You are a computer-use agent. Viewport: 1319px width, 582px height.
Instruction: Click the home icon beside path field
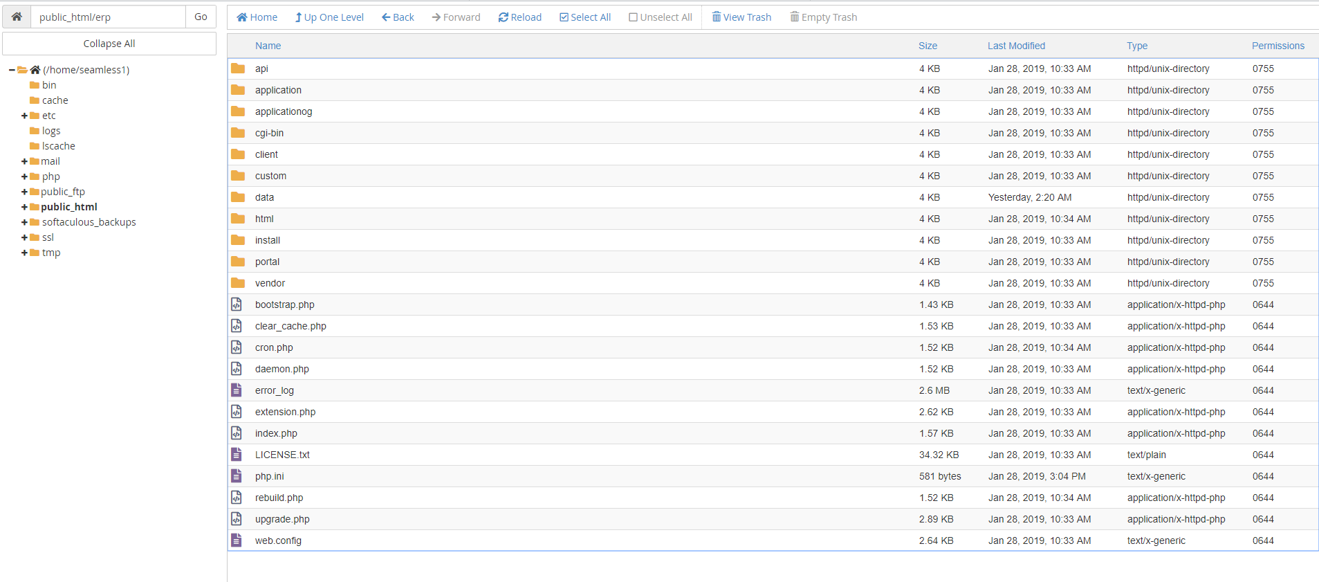click(x=17, y=17)
